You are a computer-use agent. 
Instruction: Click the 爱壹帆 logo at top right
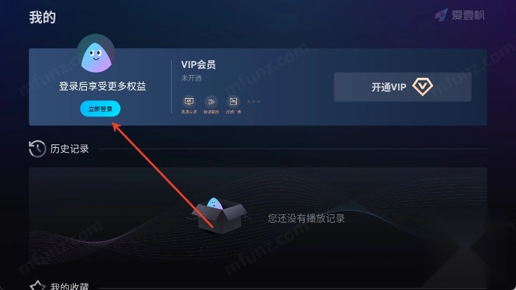click(459, 15)
